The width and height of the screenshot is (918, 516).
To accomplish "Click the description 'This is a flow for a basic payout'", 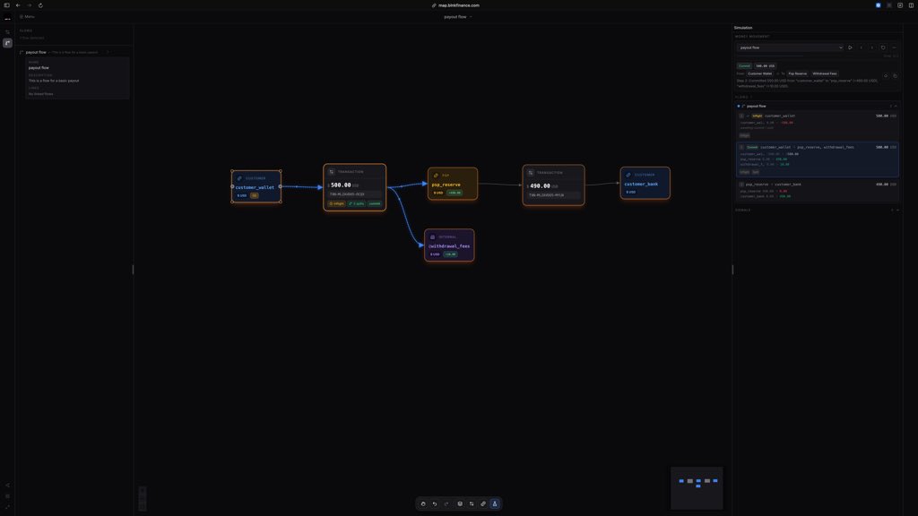I will [54, 81].
